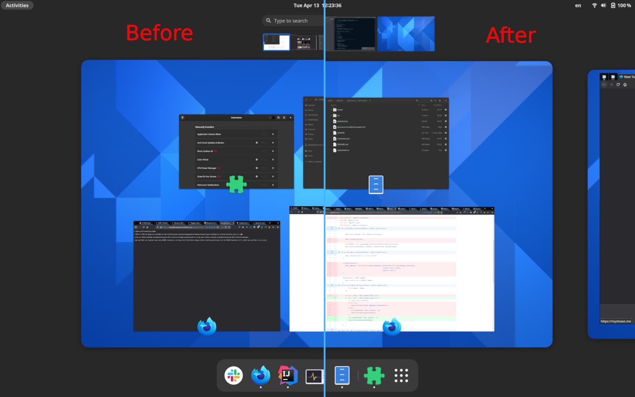Open Extensions puzzle icon in dash
The width and height of the screenshot is (635, 397).
(374, 376)
